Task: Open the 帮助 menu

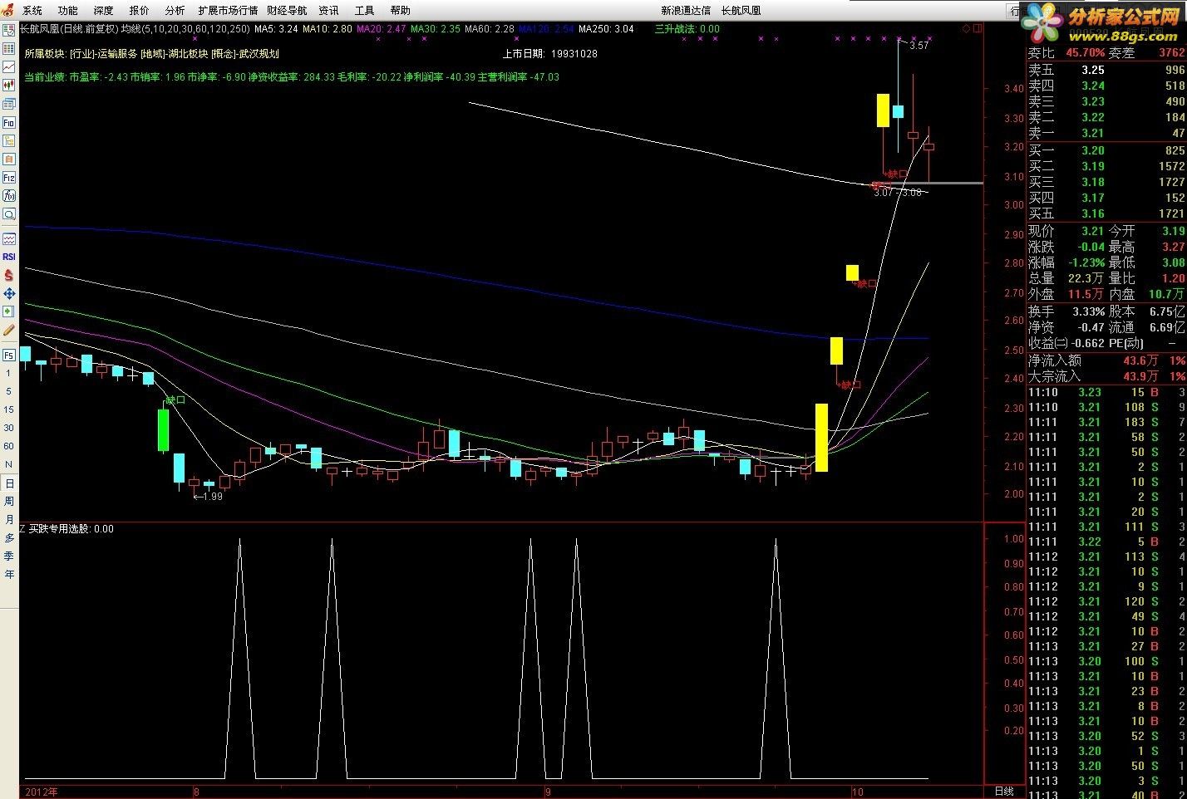Action: tap(400, 11)
